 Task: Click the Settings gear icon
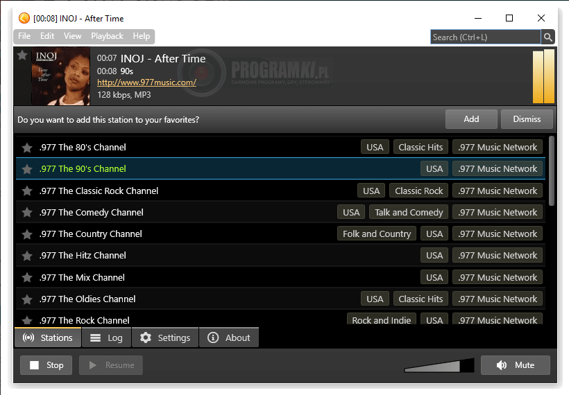(146, 337)
